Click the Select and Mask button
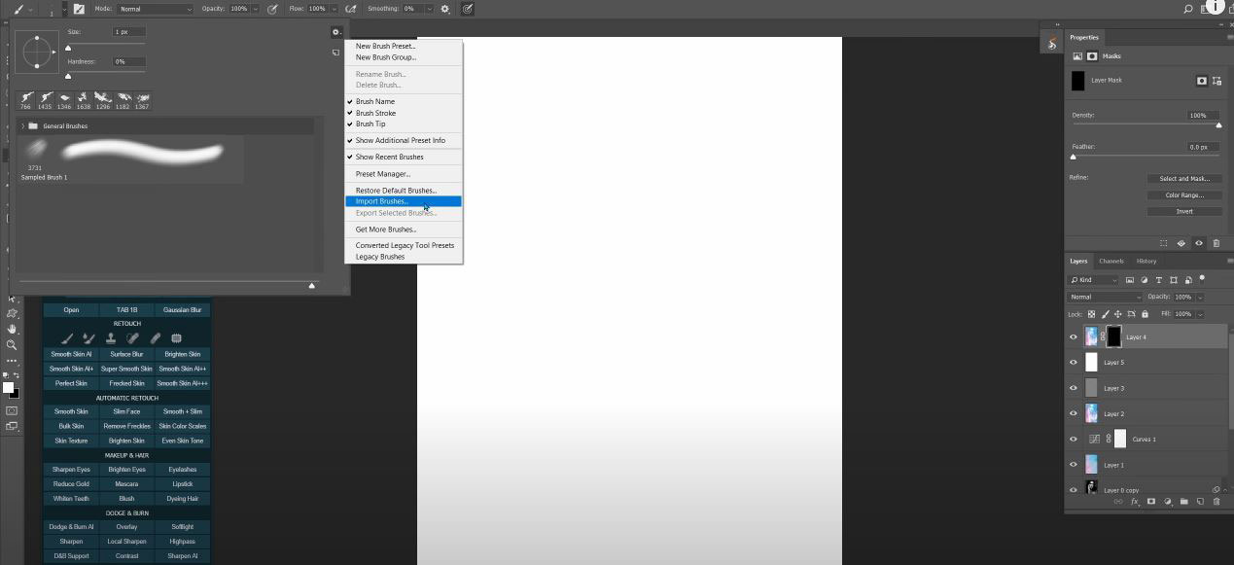Image resolution: width=1234 pixels, height=565 pixels. (1184, 179)
